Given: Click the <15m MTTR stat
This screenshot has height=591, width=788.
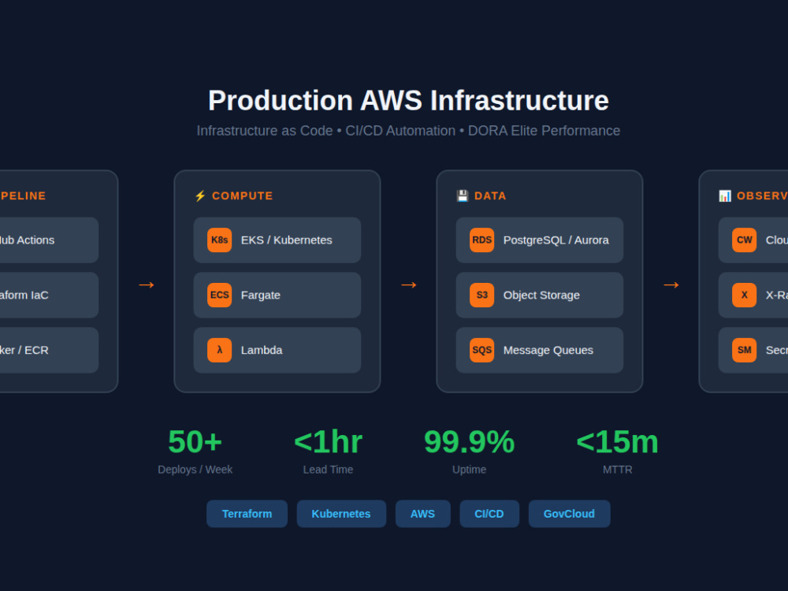Looking at the screenshot, I should coord(617,451).
